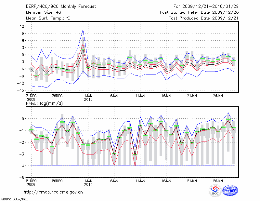Select the Member Size=40 text
The width and height of the screenshot is (260, 201).
[41, 12]
